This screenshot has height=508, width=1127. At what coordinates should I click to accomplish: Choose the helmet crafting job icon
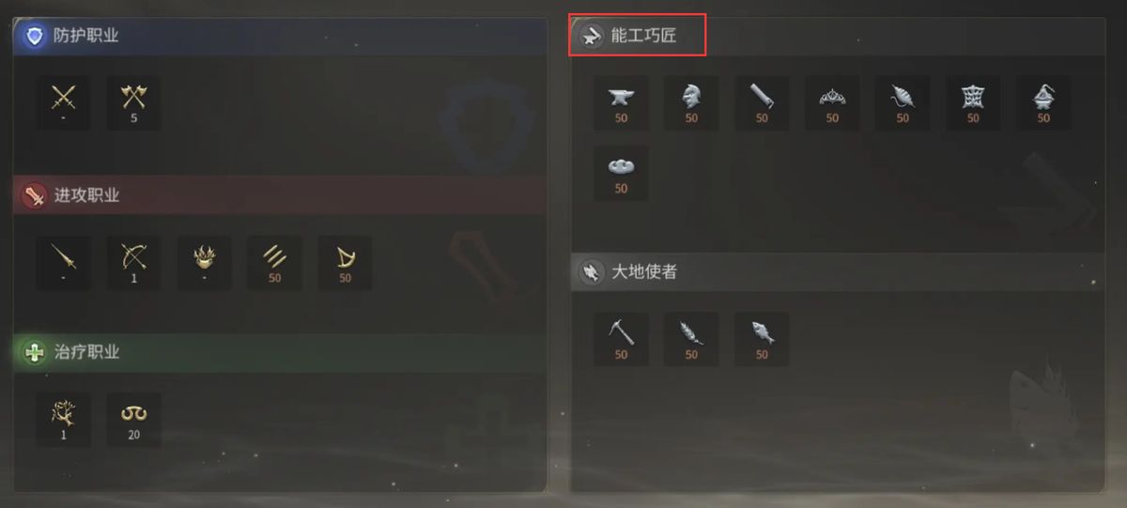(691, 103)
